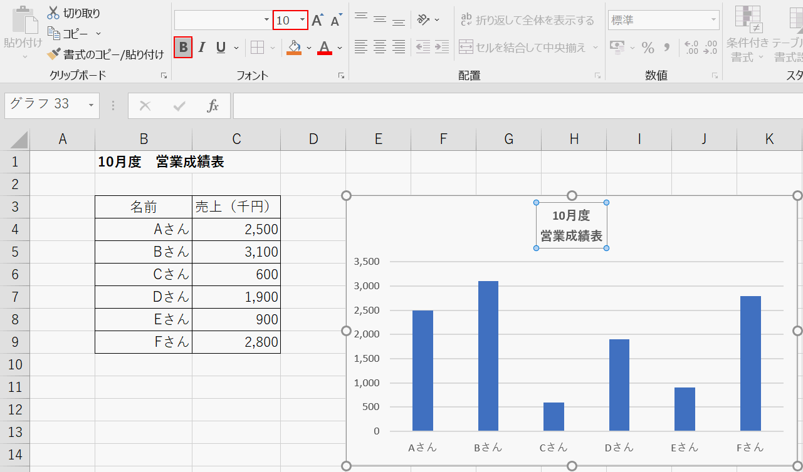The height and width of the screenshot is (472, 803).
Task: Click the Copy (コピー) button
Action: click(69, 34)
